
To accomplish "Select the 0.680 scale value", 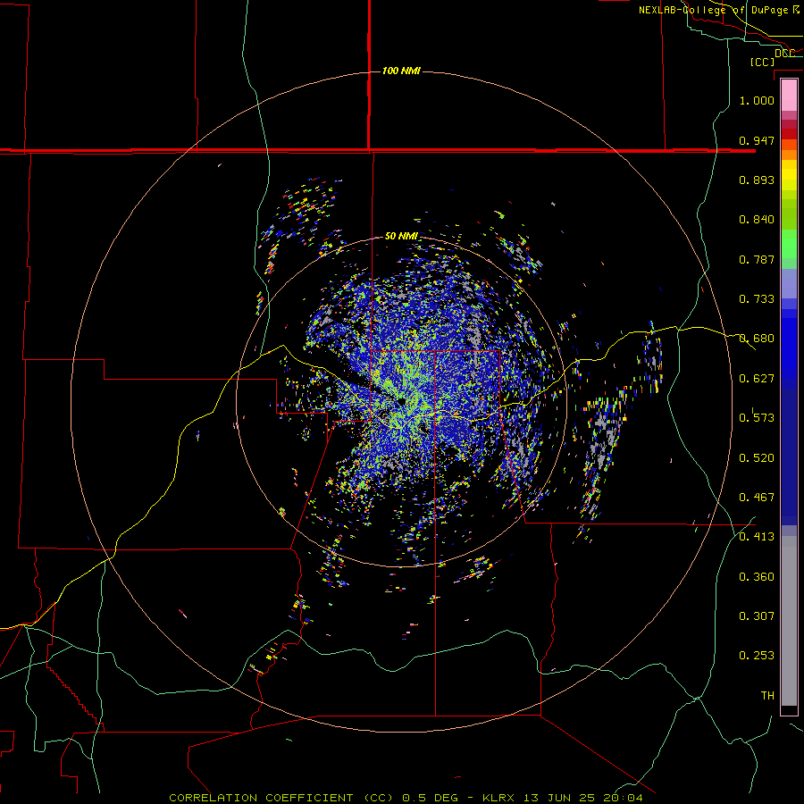I will click(x=757, y=339).
